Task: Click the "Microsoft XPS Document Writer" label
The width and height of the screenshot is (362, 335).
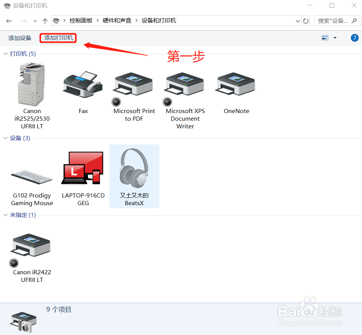Action: (x=185, y=118)
